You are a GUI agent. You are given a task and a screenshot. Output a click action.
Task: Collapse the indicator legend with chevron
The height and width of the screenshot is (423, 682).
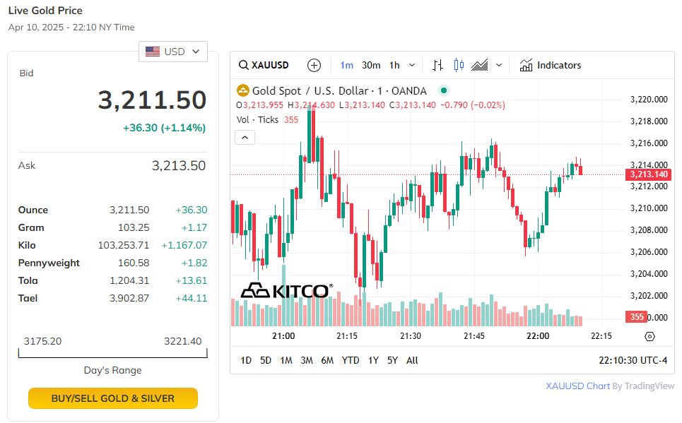(245, 137)
